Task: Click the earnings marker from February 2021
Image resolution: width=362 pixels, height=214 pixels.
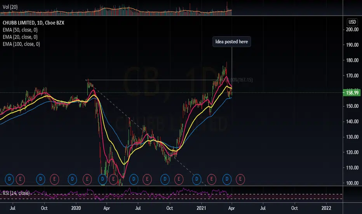Action: pos(211,179)
